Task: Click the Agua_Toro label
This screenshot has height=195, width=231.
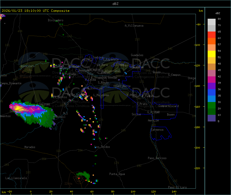Action: (27, 66)
